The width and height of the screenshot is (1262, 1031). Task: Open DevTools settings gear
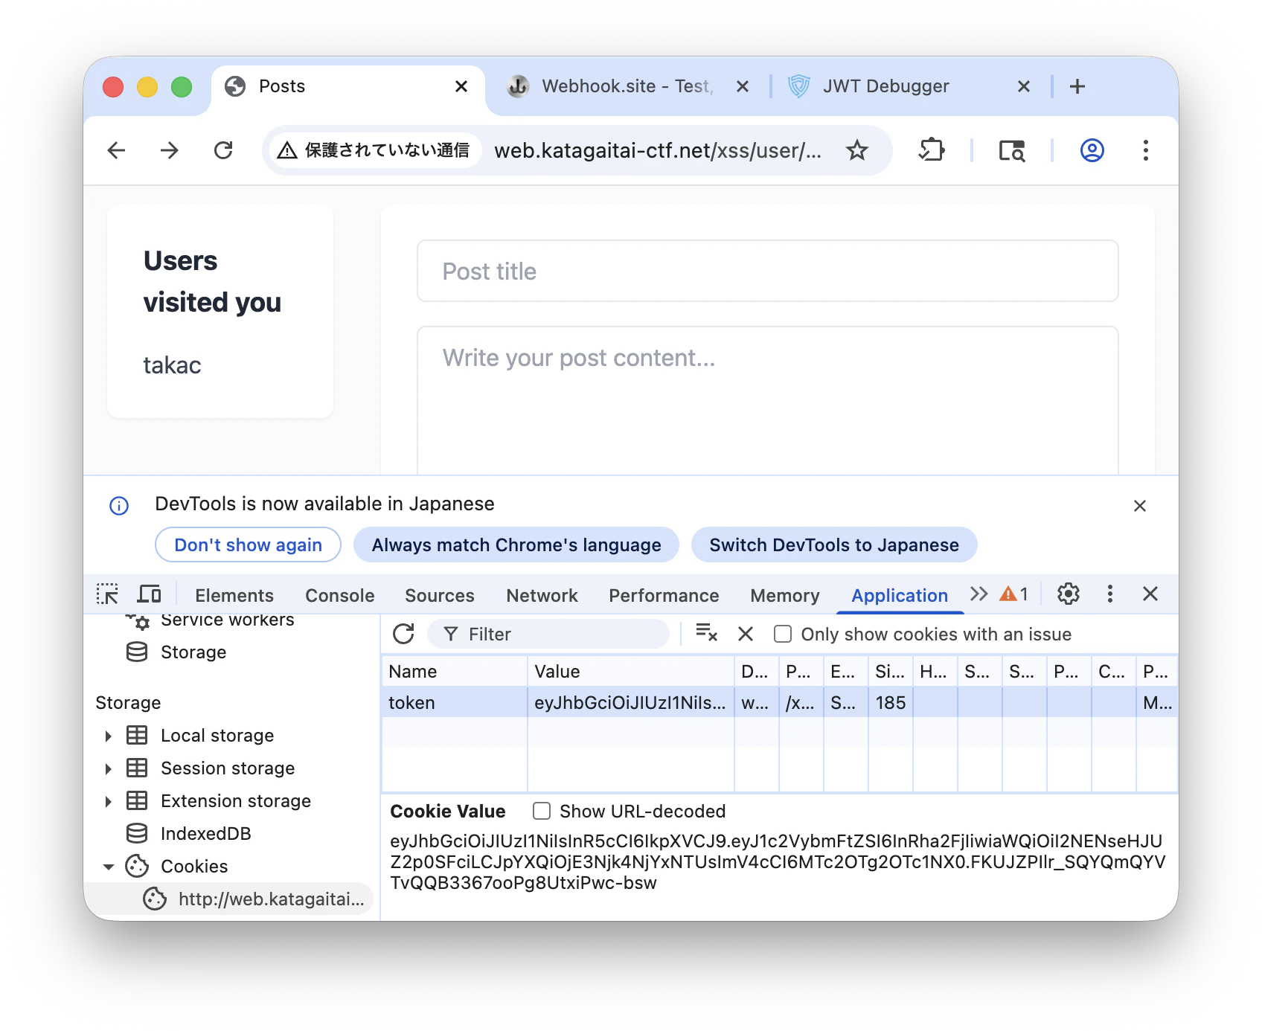pyautogui.click(x=1068, y=594)
